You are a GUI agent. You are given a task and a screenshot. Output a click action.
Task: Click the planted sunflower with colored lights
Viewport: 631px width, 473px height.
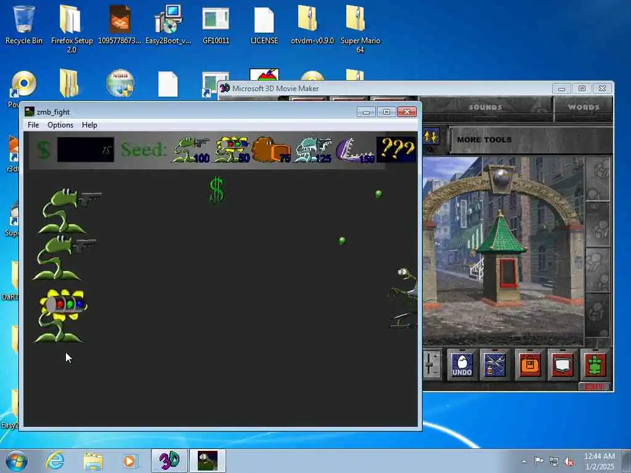[61, 316]
